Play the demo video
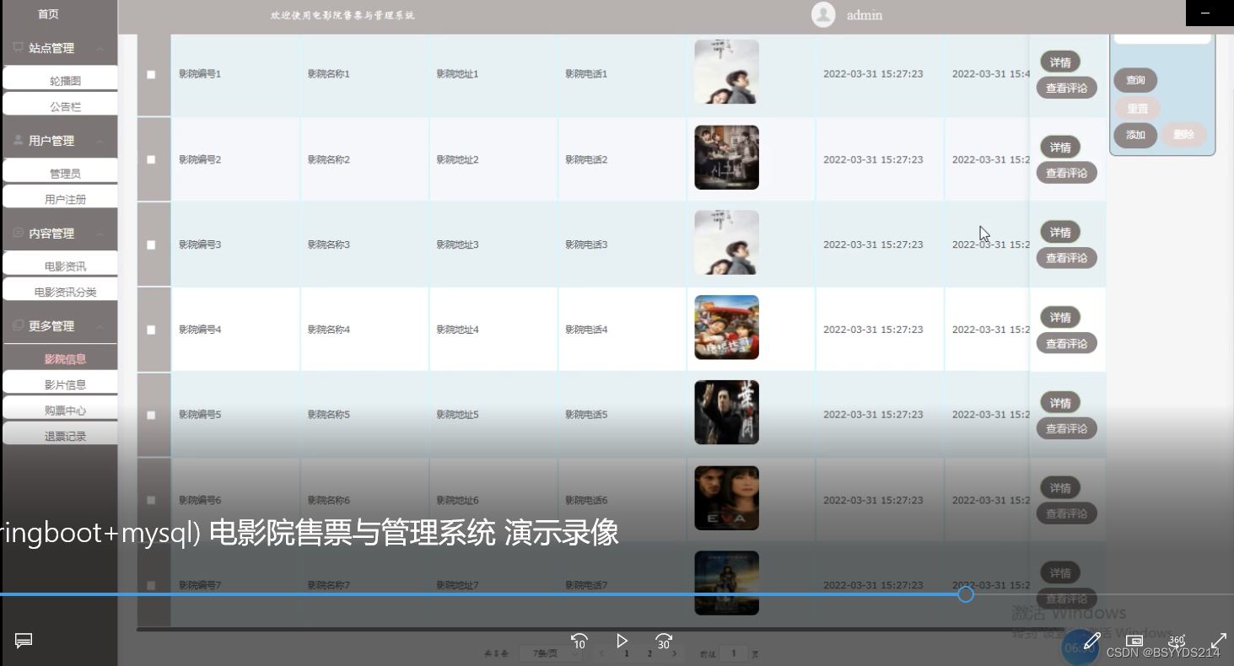The width and height of the screenshot is (1234, 666). (x=622, y=641)
